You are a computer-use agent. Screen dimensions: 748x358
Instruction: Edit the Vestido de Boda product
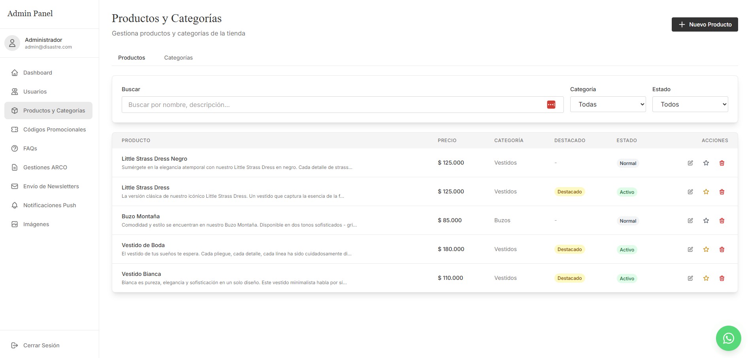coord(690,249)
